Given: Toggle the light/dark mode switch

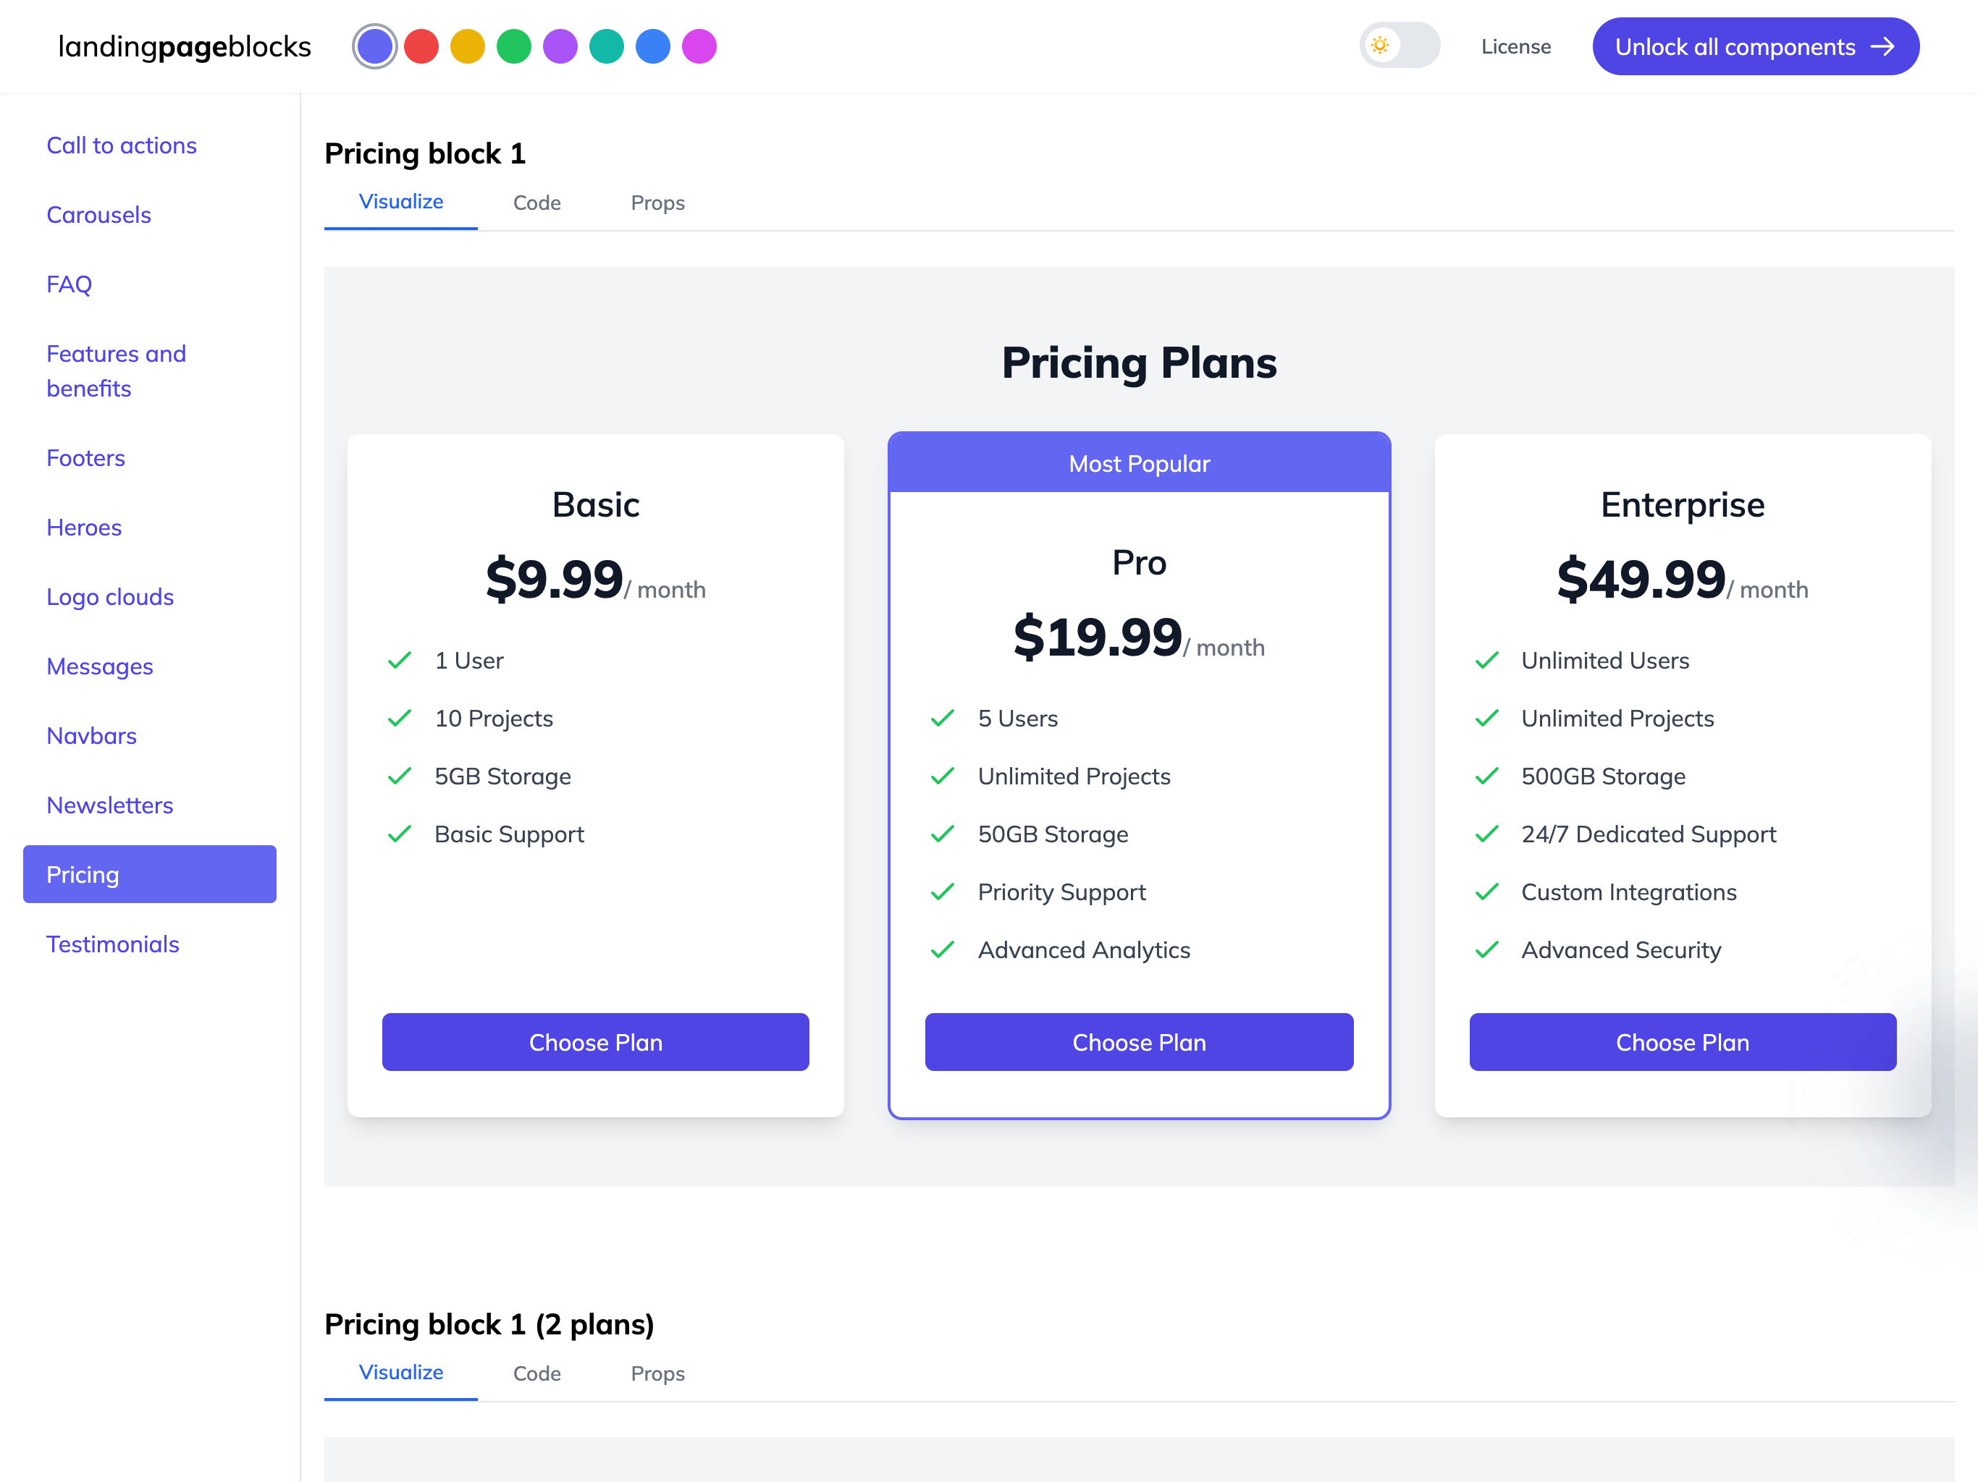Looking at the screenshot, I should pyautogui.click(x=1400, y=46).
